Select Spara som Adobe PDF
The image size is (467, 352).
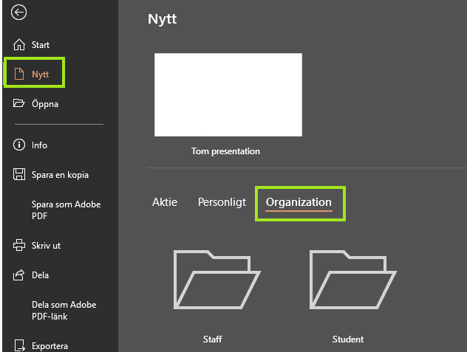click(66, 210)
